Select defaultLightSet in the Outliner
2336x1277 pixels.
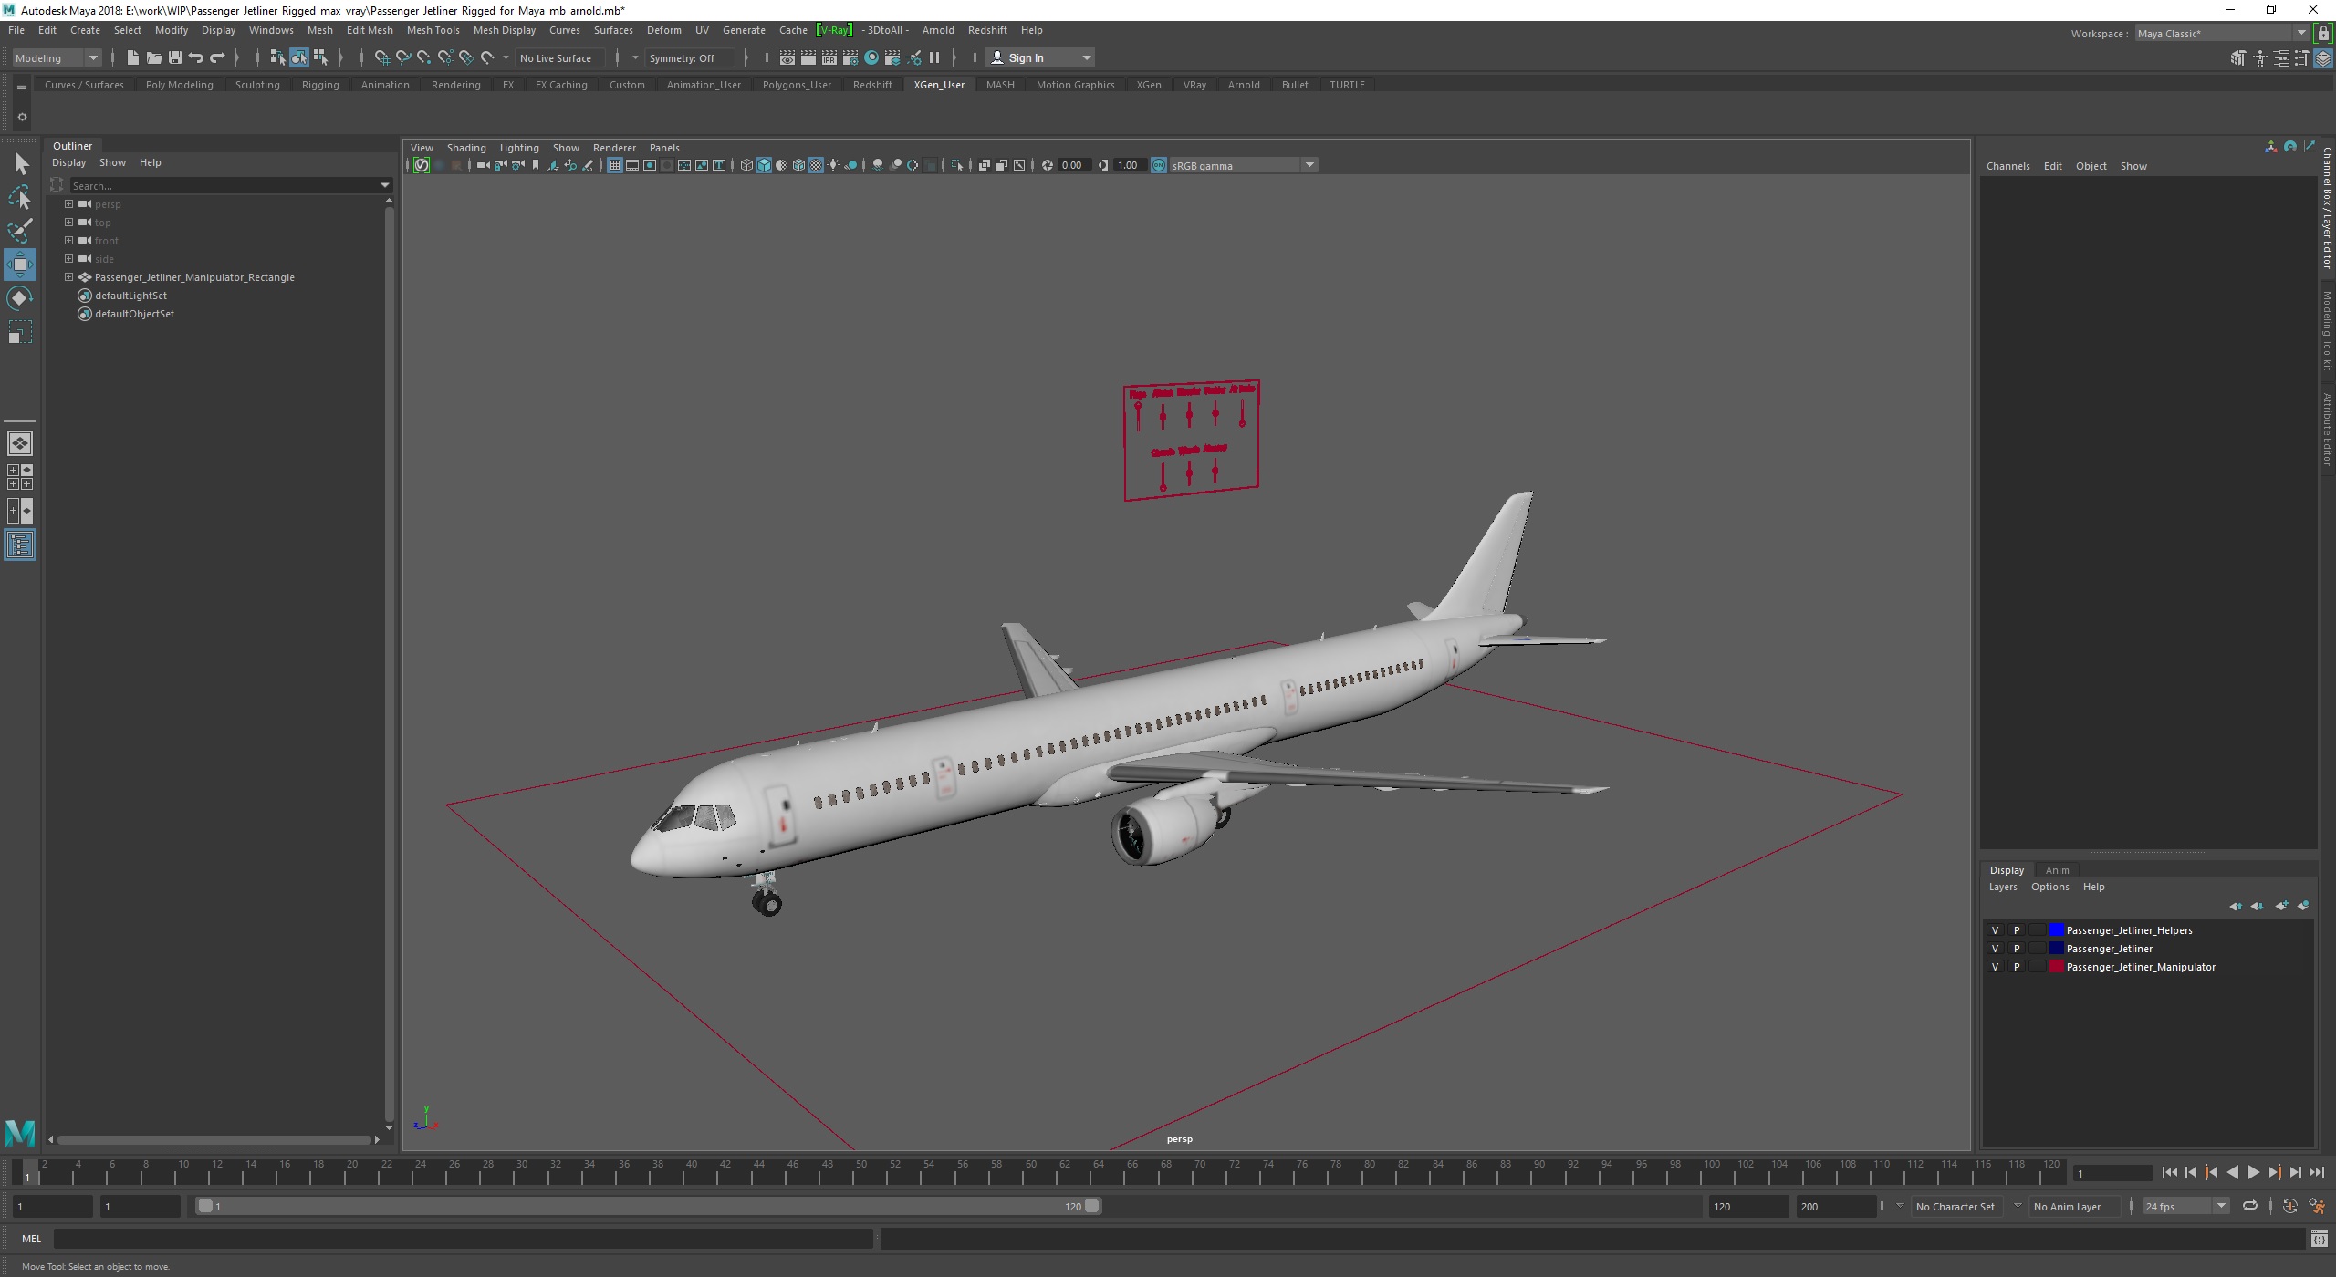[x=130, y=296]
